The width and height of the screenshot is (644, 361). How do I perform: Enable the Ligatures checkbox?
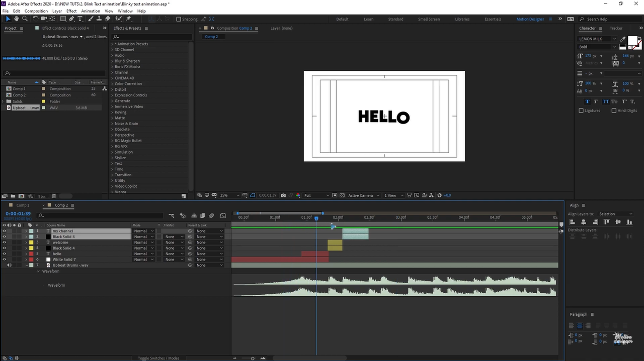point(581,110)
